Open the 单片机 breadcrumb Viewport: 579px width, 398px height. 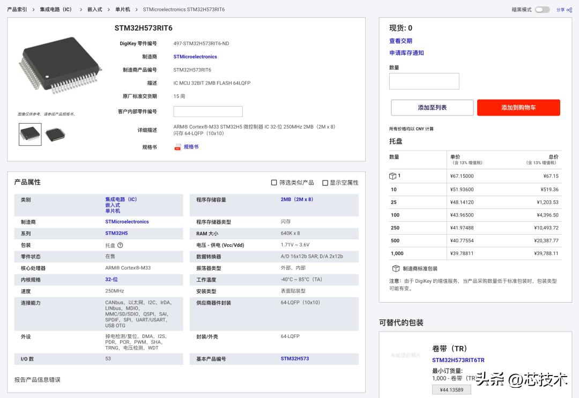pos(123,10)
